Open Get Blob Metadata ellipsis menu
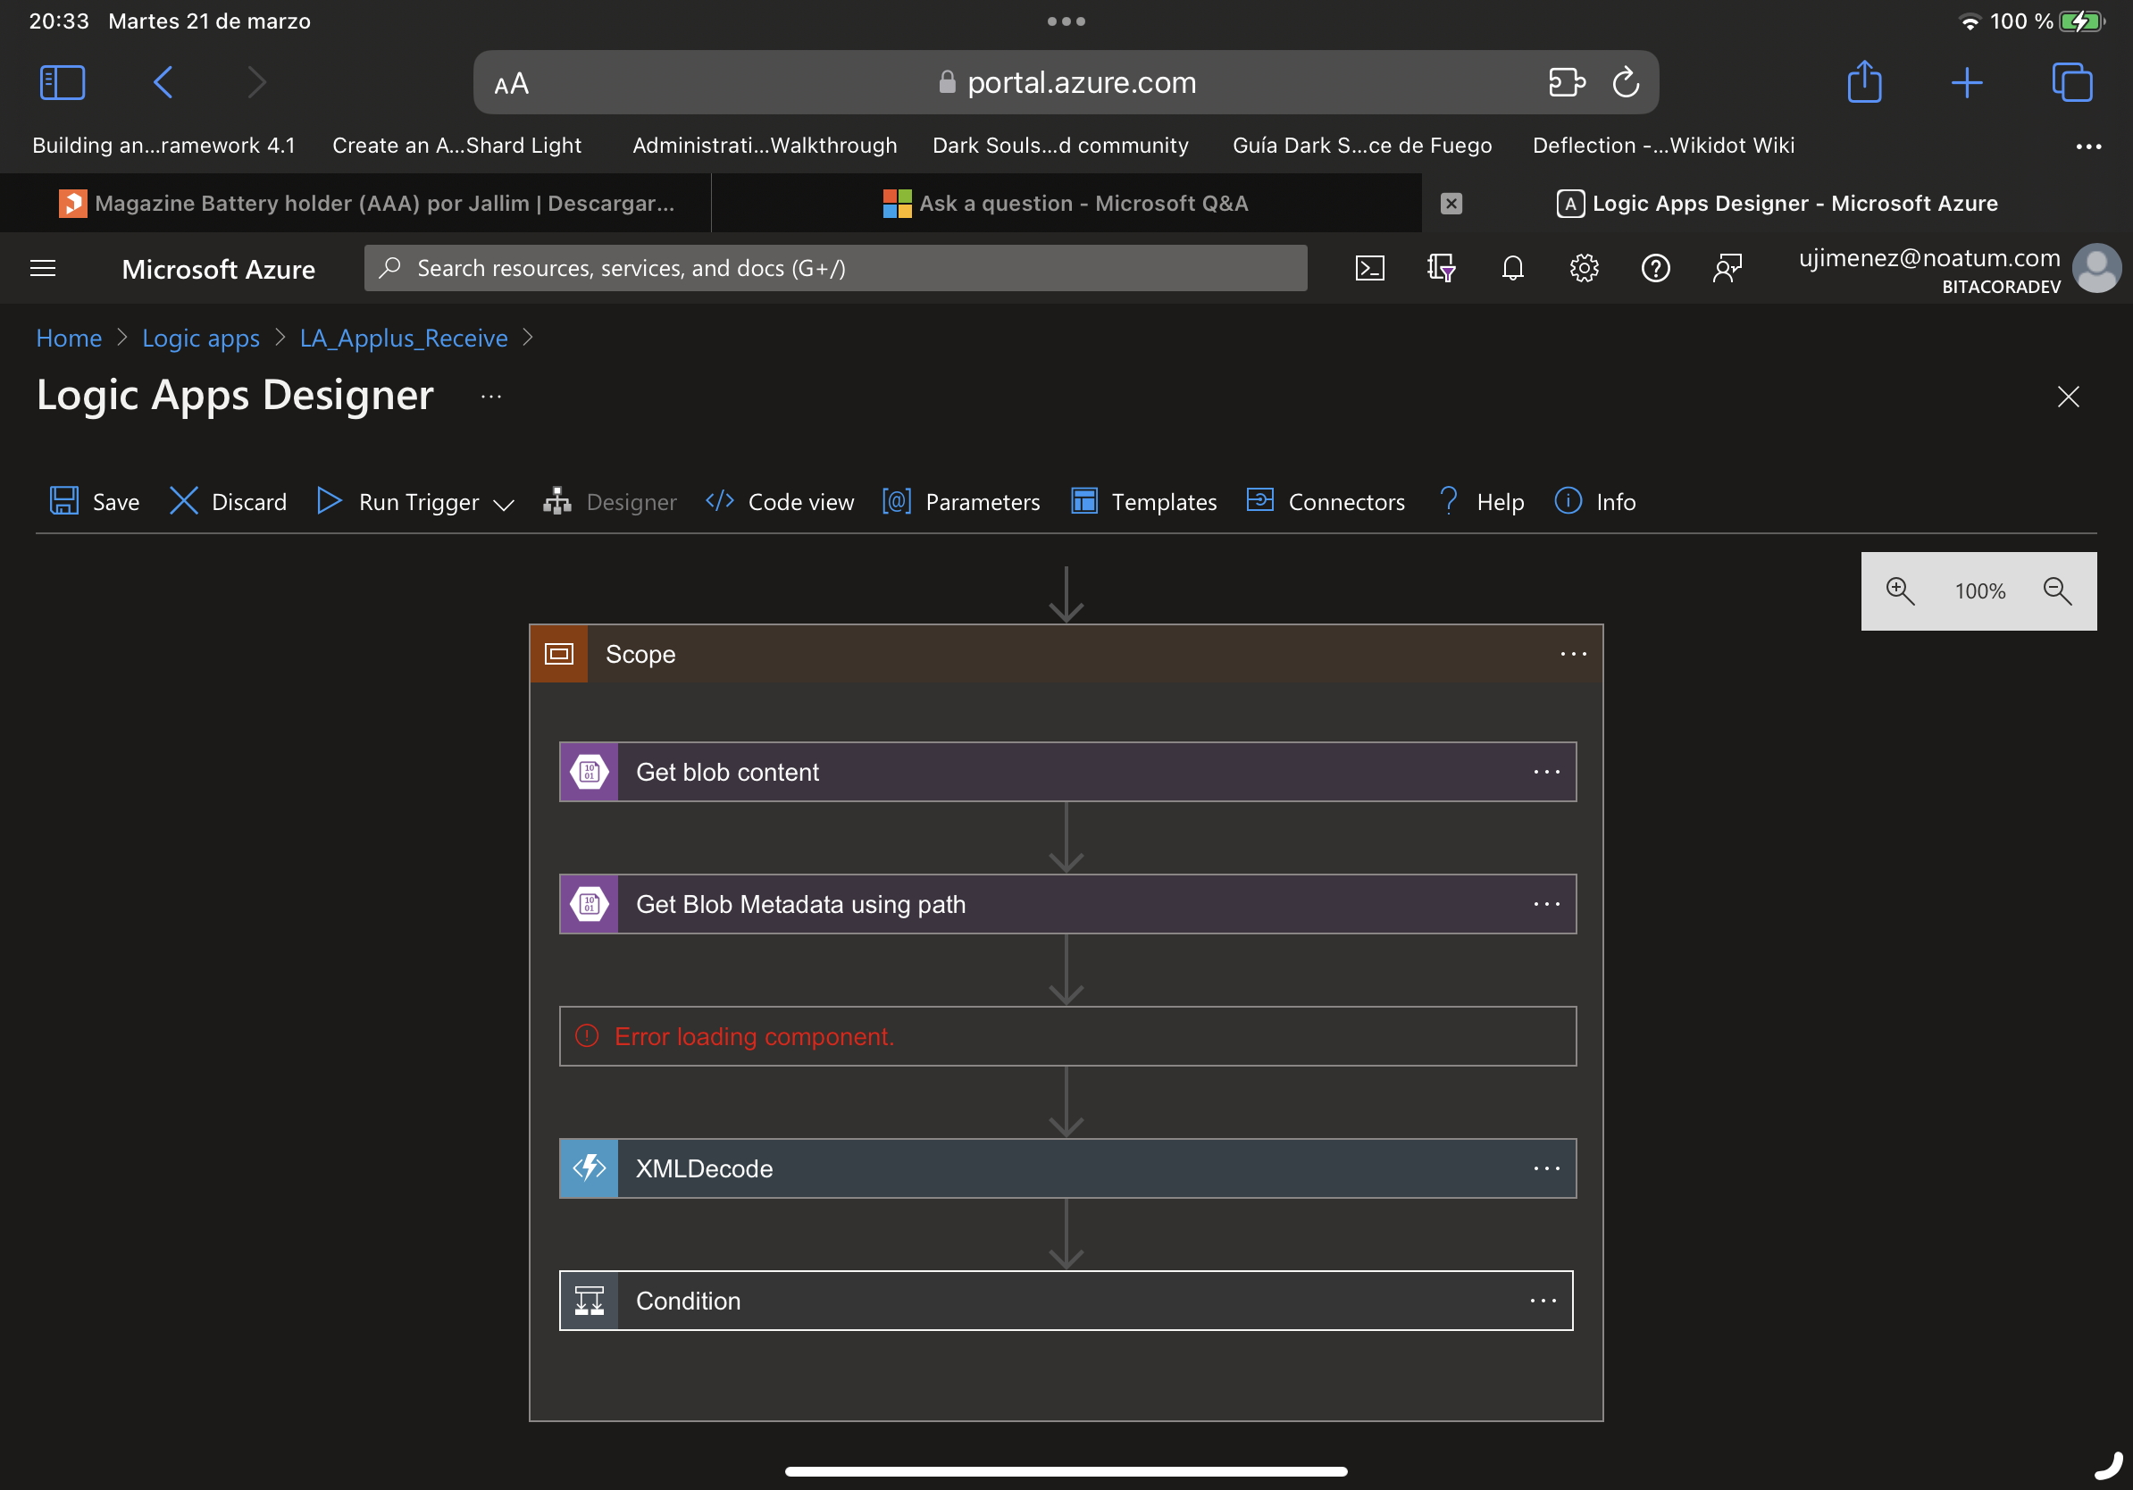This screenshot has height=1490, width=2133. [1547, 904]
